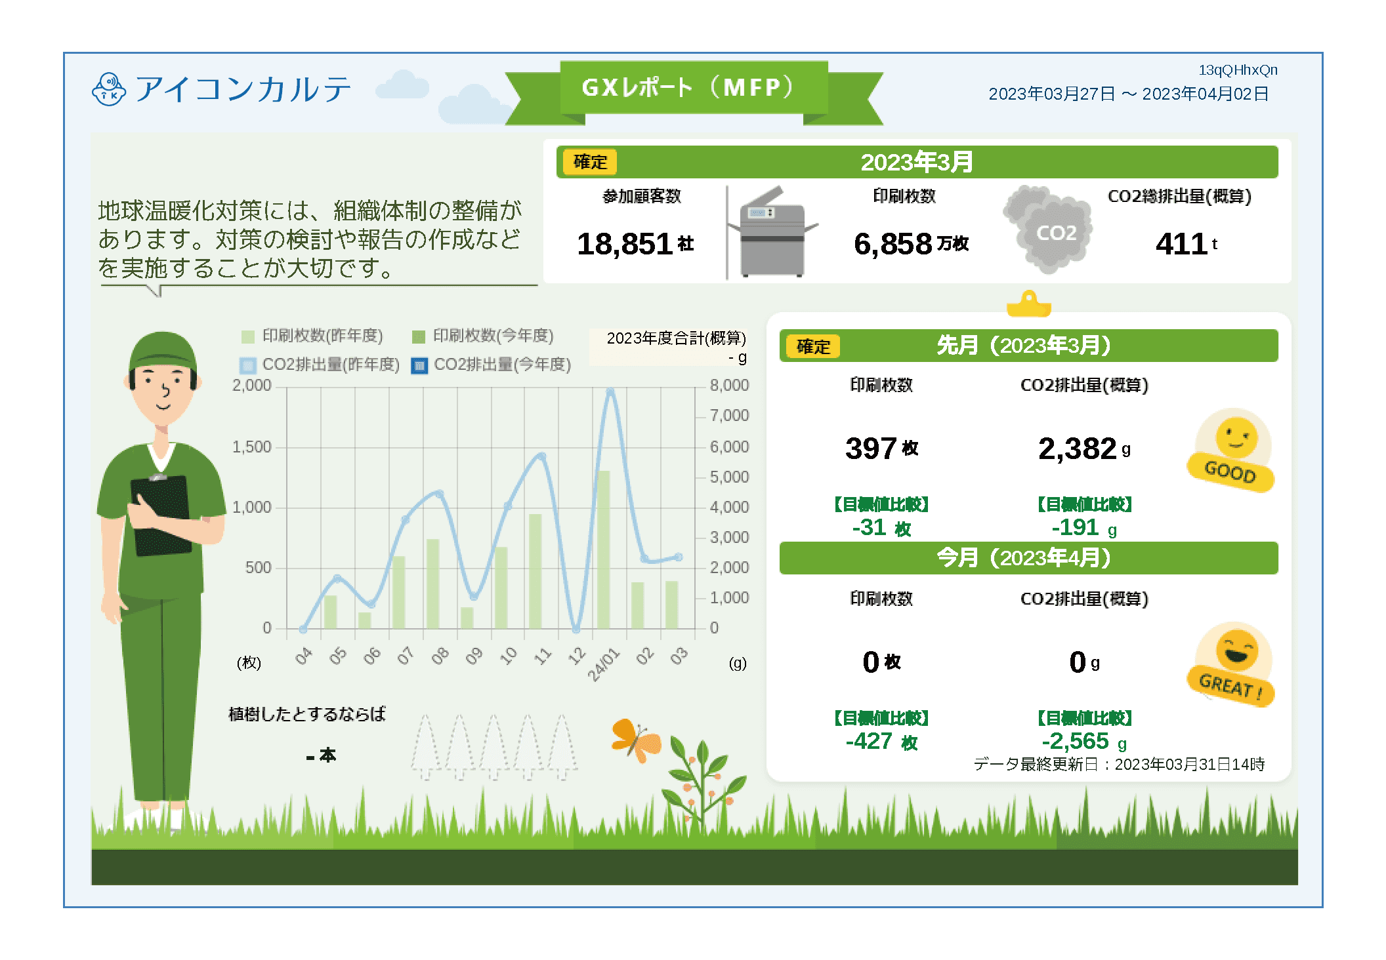Click the 参加顧客数 label
The width and height of the screenshot is (1386, 960).
[642, 196]
